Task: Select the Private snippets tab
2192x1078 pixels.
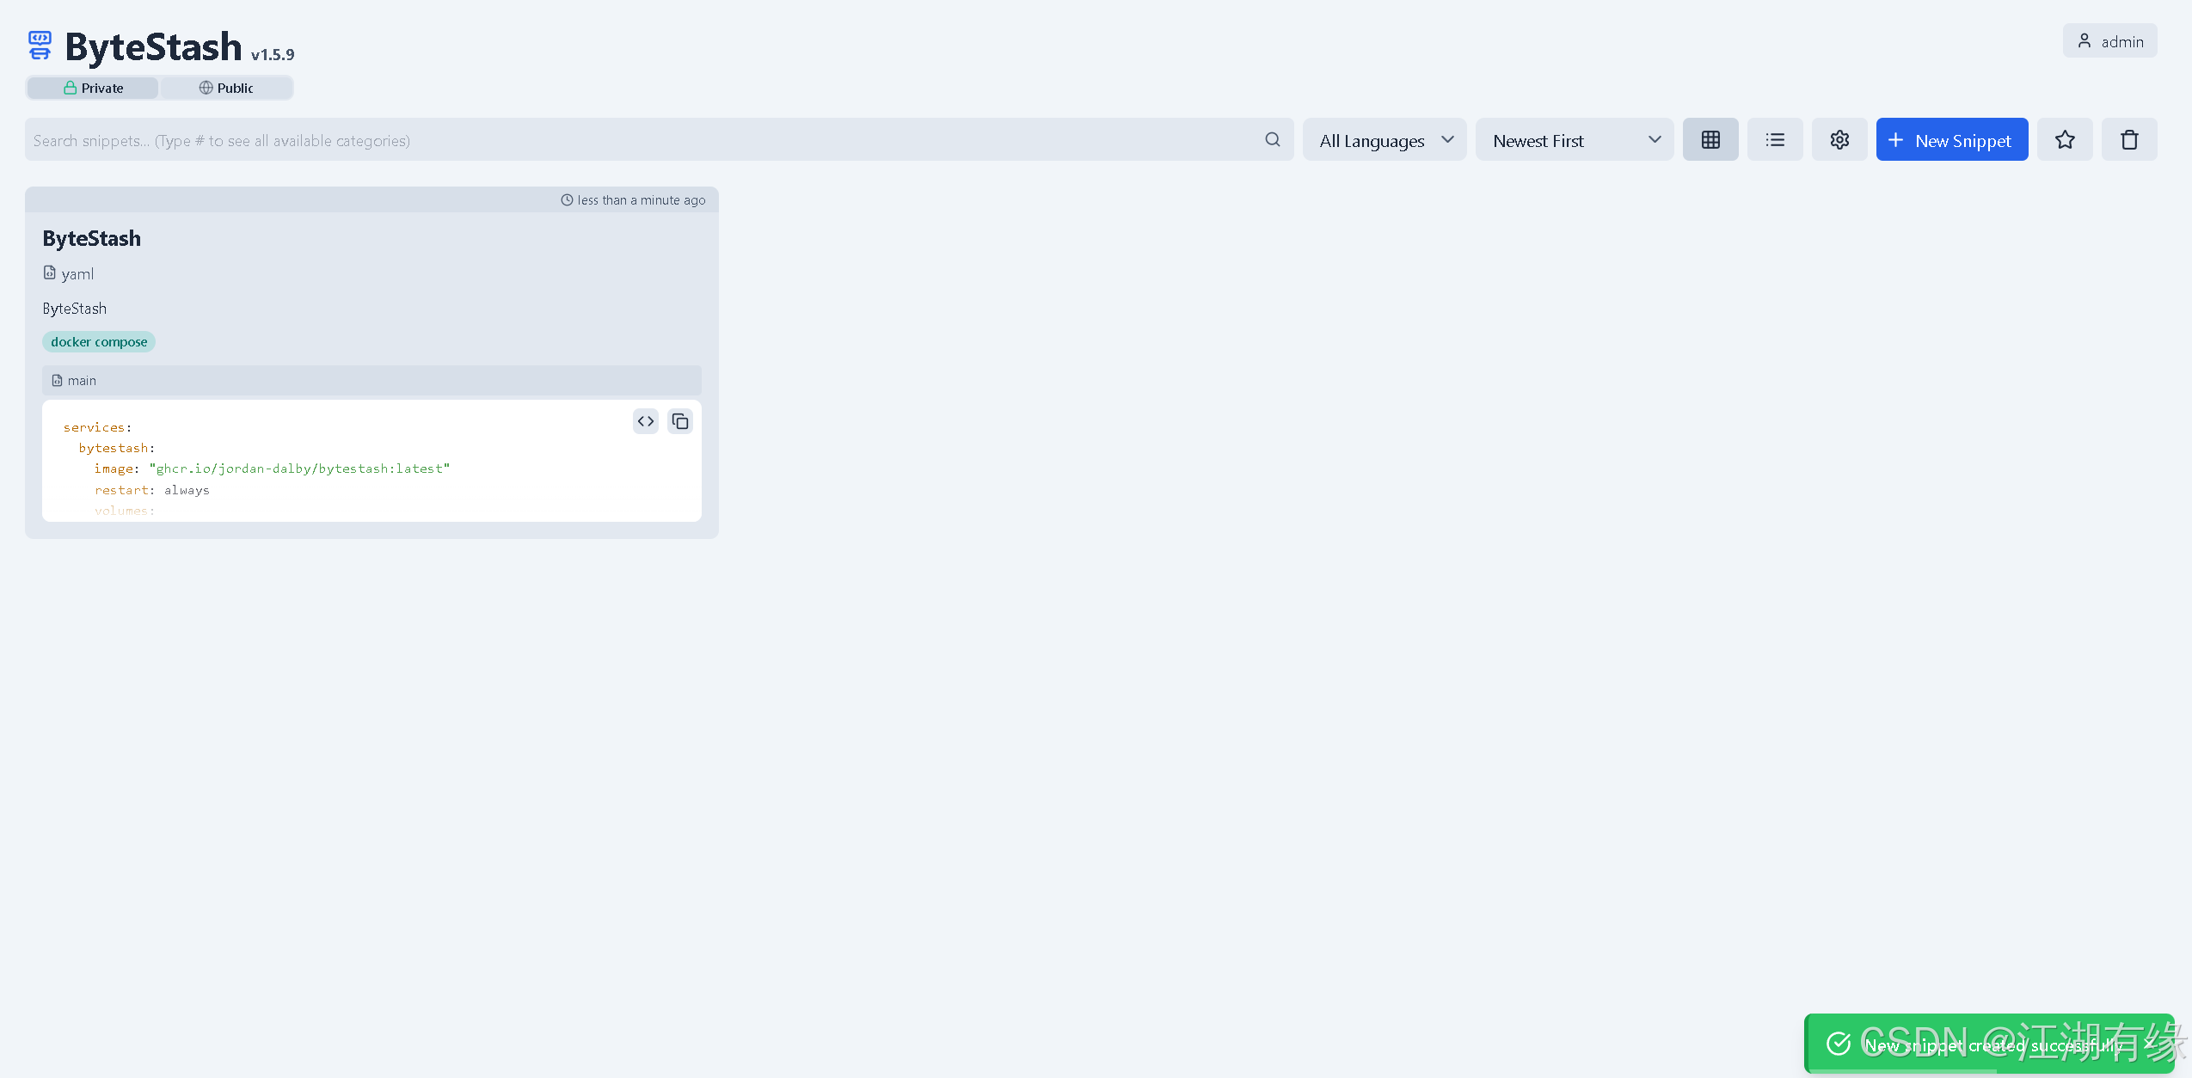Action: point(93,88)
